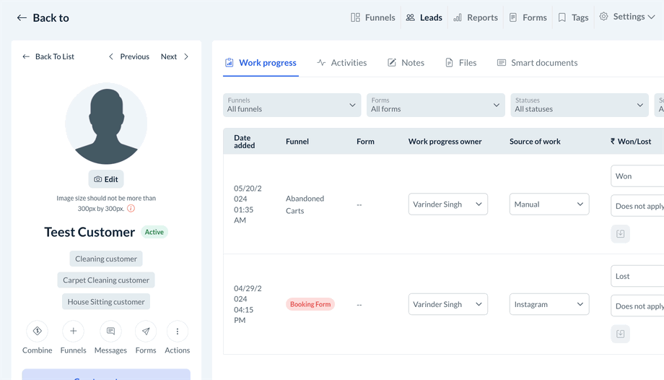Image resolution: width=664 pixels, height=380 pixels.
Task: Click the Funnels plus icon under customer
Action: coord(74,331)
